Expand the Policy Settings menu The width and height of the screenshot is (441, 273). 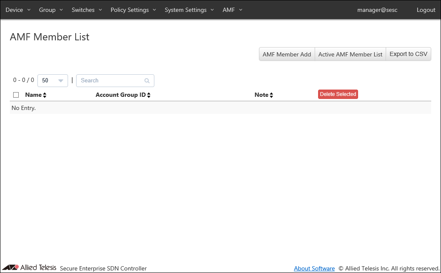tap(133, 10)
